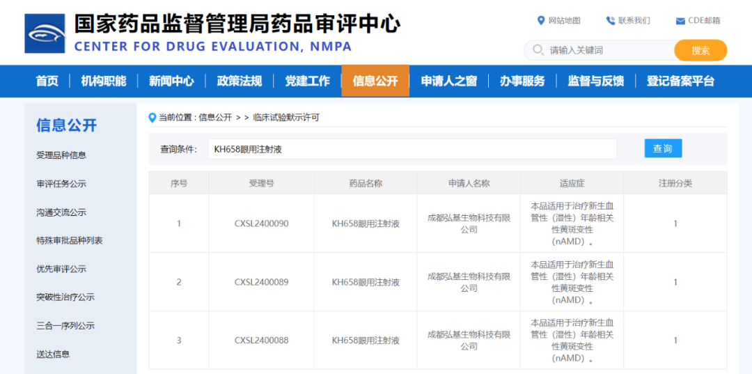Open 优先审评公示 in sidebar

click(x=61, y=269)
